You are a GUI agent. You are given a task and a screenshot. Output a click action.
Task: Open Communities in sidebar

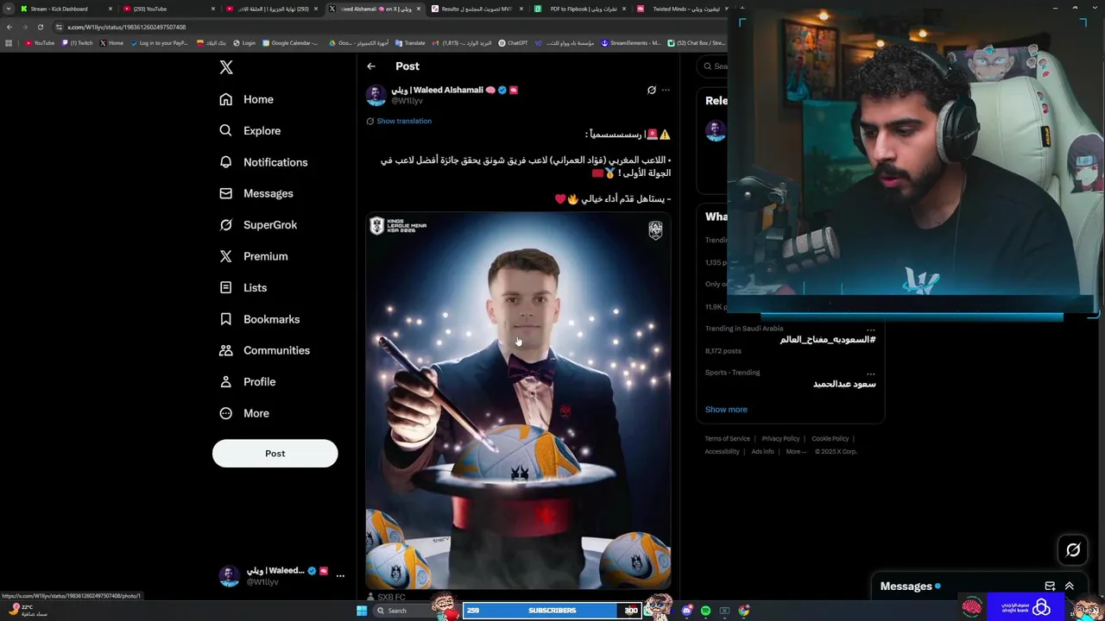click(265, 350)
